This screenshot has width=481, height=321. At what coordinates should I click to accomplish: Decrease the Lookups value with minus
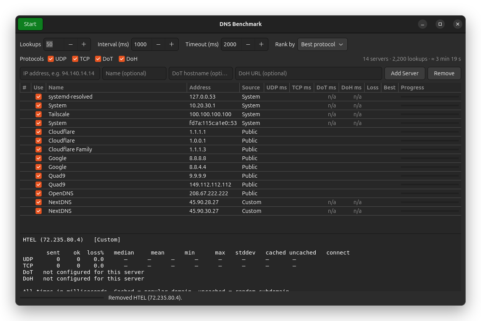click(x=71, y=44)
